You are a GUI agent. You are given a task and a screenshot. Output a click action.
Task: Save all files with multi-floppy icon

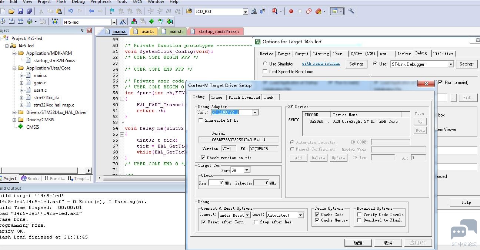point(29,11)
